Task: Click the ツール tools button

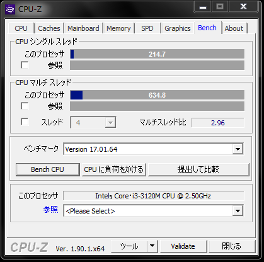Action: 129,246
